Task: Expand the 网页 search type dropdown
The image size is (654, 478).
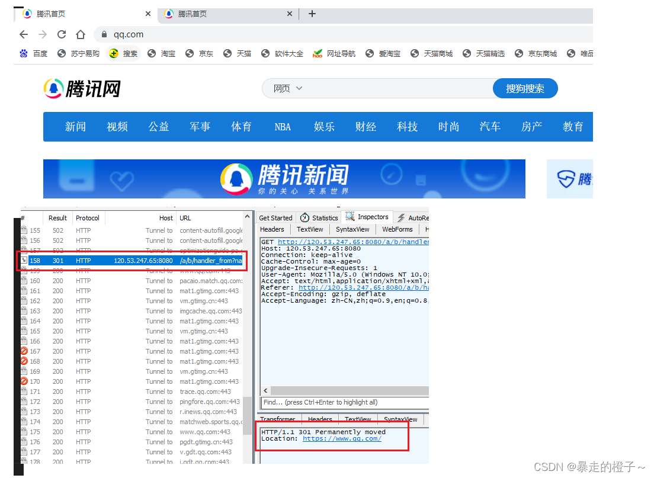Action: [288, 88]
